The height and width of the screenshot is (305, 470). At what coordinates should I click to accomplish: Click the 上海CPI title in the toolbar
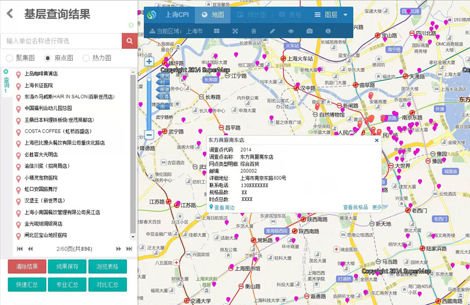pyautogui.click(x=177, y=15)
